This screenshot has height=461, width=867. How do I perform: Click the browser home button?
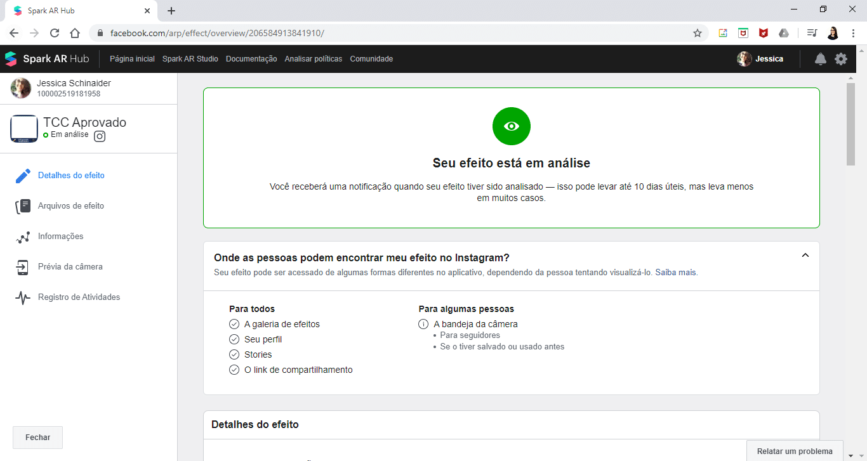tap(75, 33)
